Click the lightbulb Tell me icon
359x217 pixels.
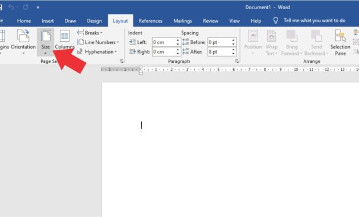pyautogui.click(x=276, y=21)
